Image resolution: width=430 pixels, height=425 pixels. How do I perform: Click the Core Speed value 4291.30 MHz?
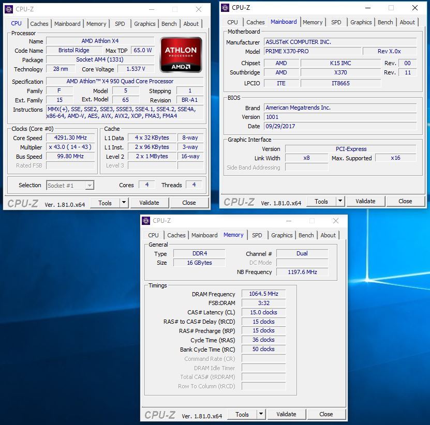70,138
